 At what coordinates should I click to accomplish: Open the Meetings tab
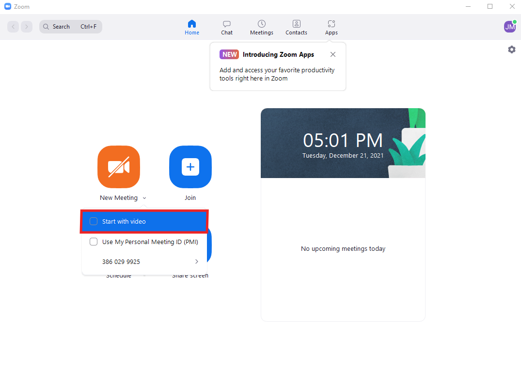pos(262,27)
